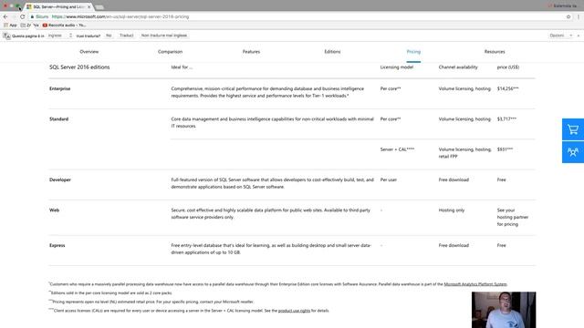Click the Hosting only channel cell
This screenshot has width=584, height=328.
point(452,210)
